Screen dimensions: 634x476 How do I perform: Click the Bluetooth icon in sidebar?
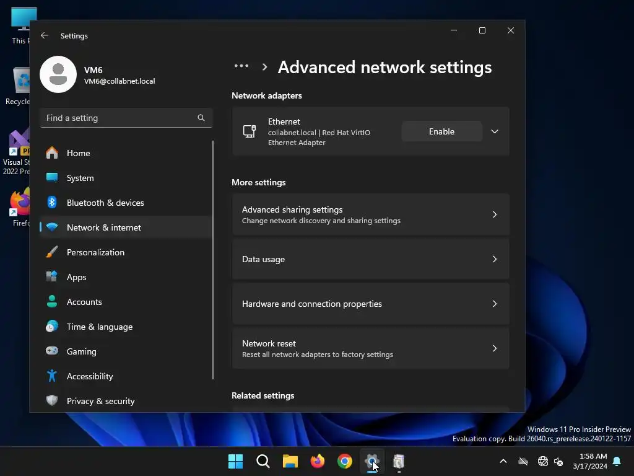(x=52, y=202)
